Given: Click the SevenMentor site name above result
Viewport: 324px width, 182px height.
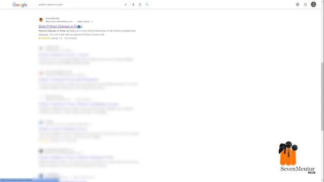Looking at the screenshot, I should 52,18.
